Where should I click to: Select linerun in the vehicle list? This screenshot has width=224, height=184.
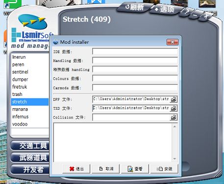point(30,57)
